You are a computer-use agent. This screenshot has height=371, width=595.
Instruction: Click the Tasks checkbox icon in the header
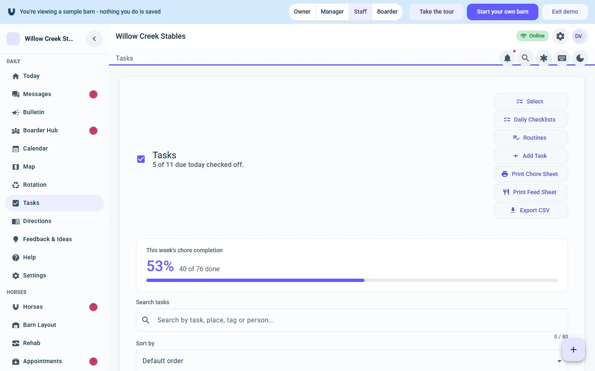click(141, 159)
